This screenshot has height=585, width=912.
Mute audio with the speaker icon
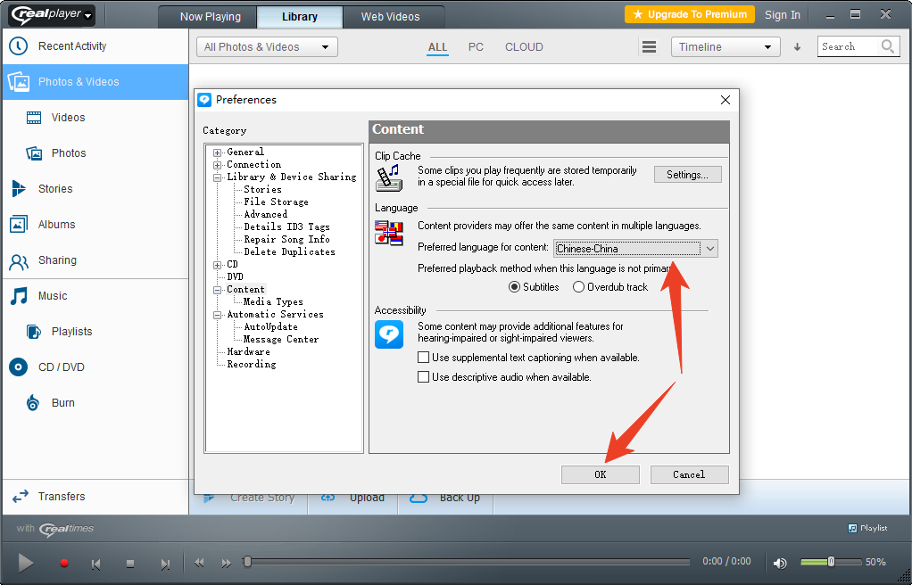pyautogui.click(x=780, y=563)
